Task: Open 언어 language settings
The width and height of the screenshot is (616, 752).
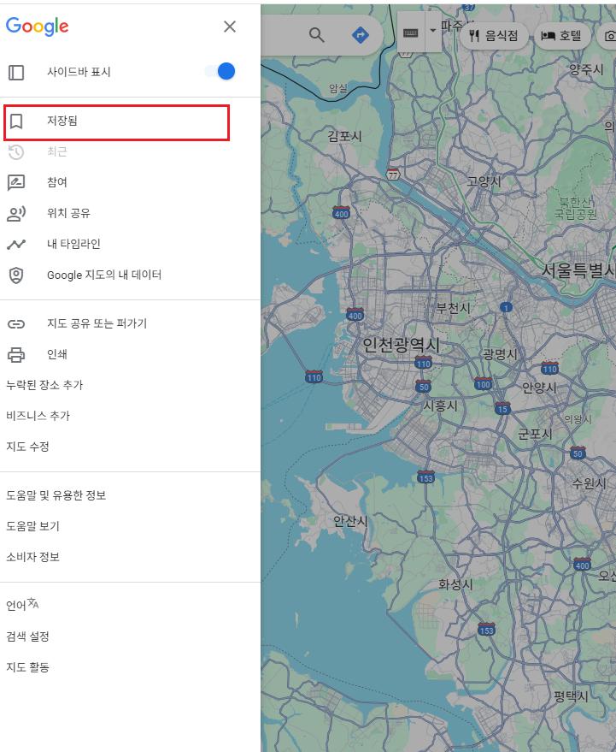Action: pyautogui.click(x=22, y=605)
